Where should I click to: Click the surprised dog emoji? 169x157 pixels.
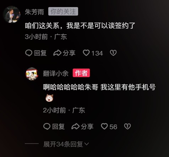(x=49, y=98)
